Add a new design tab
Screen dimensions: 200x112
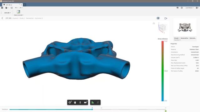point(24,5)
